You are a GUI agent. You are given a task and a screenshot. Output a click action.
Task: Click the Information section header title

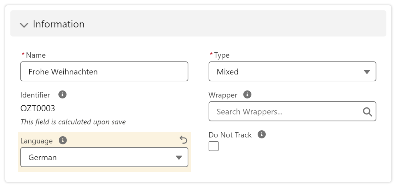58,24
